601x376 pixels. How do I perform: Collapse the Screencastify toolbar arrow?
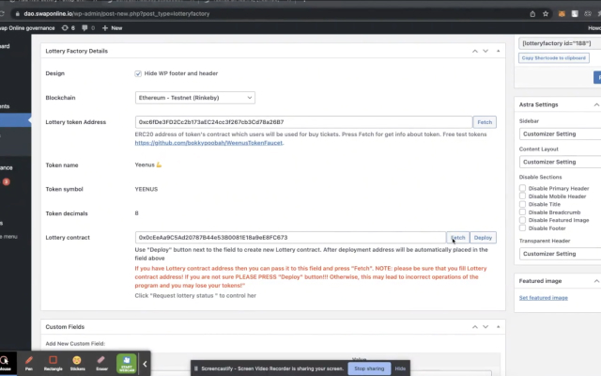(146, 363)
